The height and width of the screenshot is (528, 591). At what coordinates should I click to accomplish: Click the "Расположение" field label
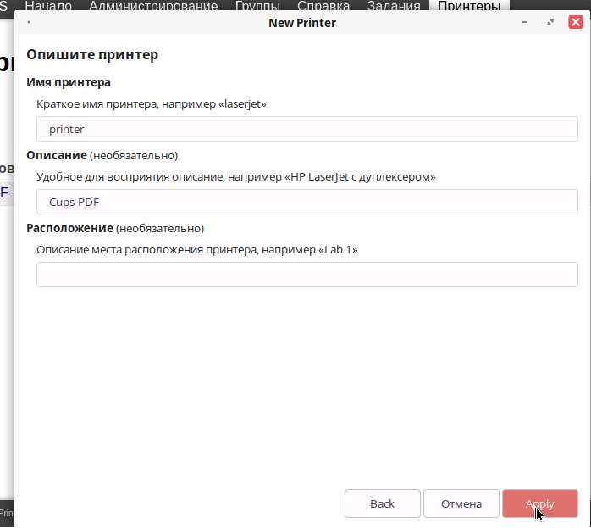click(69, 228)
